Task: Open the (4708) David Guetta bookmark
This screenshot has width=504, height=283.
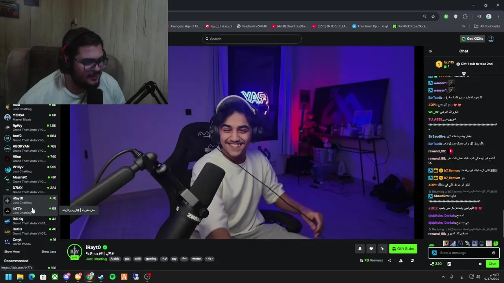Action: (289, 26)
